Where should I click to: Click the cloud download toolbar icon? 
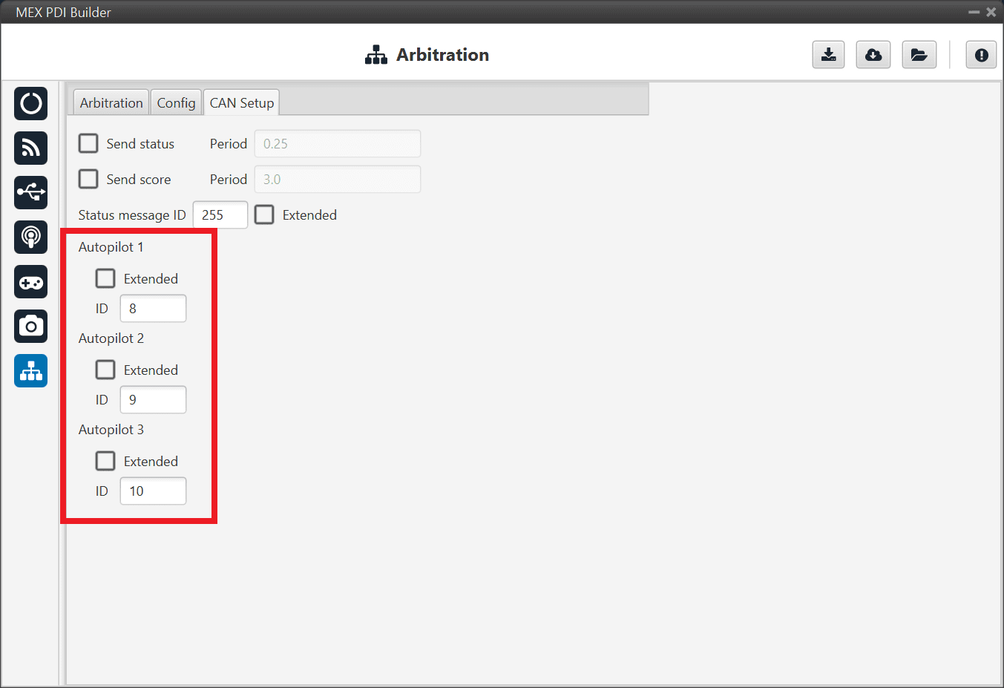coord(873,55)
